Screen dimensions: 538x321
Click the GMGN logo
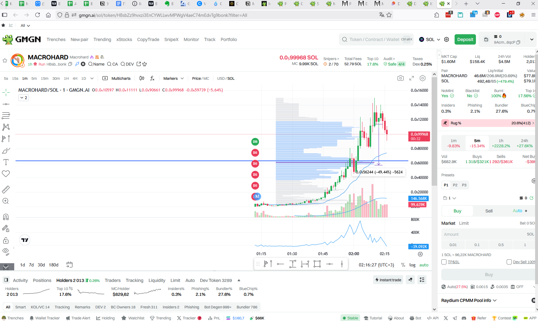[x=22, y=39]
